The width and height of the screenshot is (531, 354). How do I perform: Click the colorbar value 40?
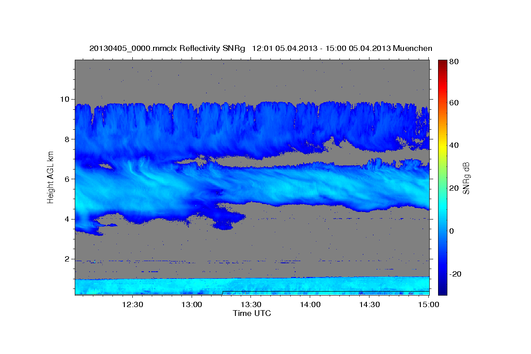(x=454, y=145)
